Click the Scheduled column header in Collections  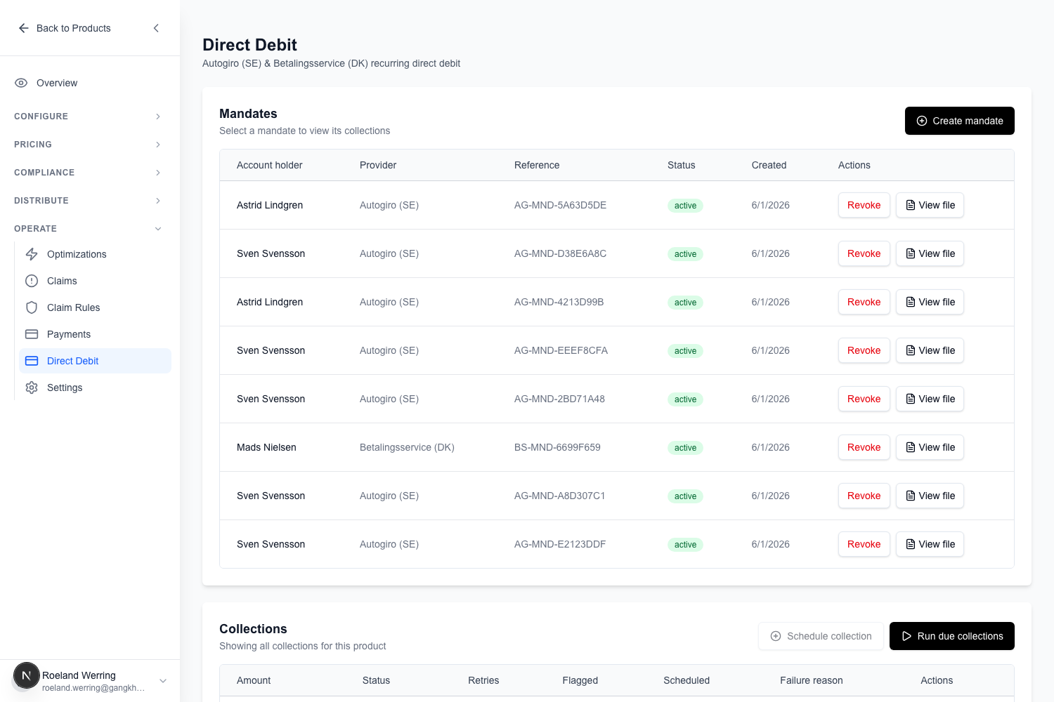tap(687, 680)
